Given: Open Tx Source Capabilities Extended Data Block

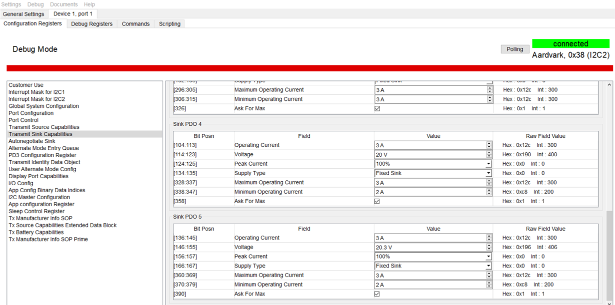Looking at the screenshot, I should click(x=62, y=225).
